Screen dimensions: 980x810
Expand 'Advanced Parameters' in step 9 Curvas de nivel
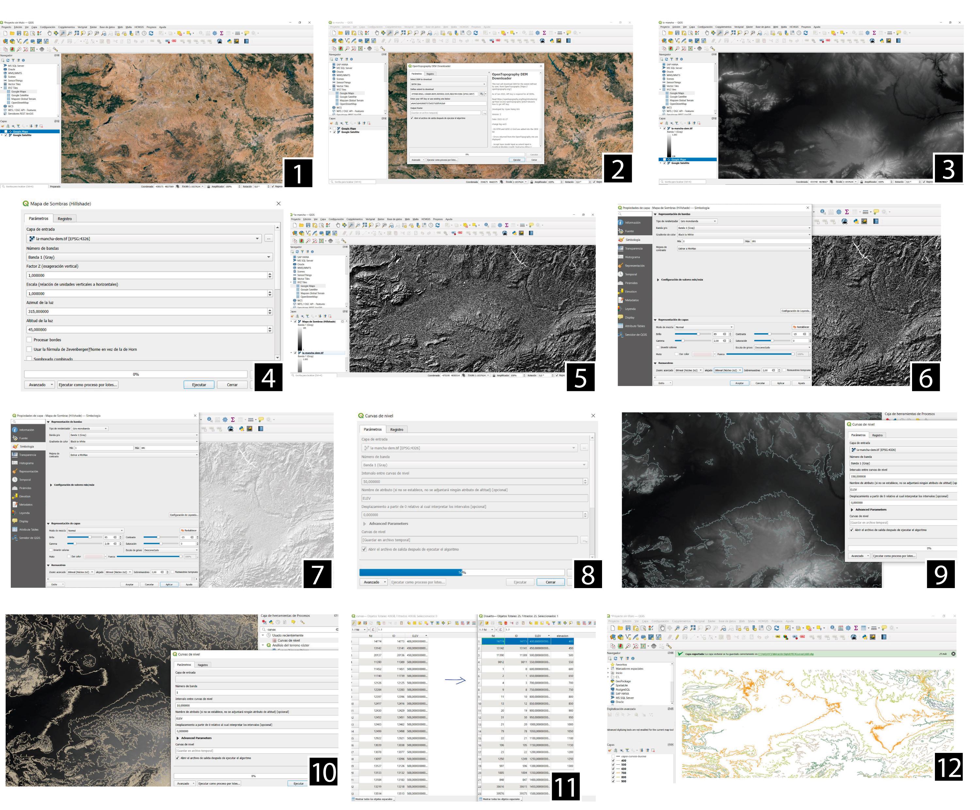[x=853, y=510]
